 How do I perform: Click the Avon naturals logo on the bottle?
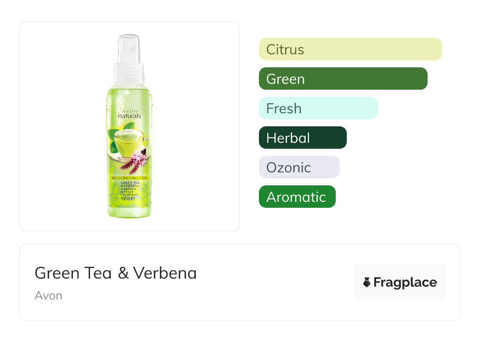(128, 113)
